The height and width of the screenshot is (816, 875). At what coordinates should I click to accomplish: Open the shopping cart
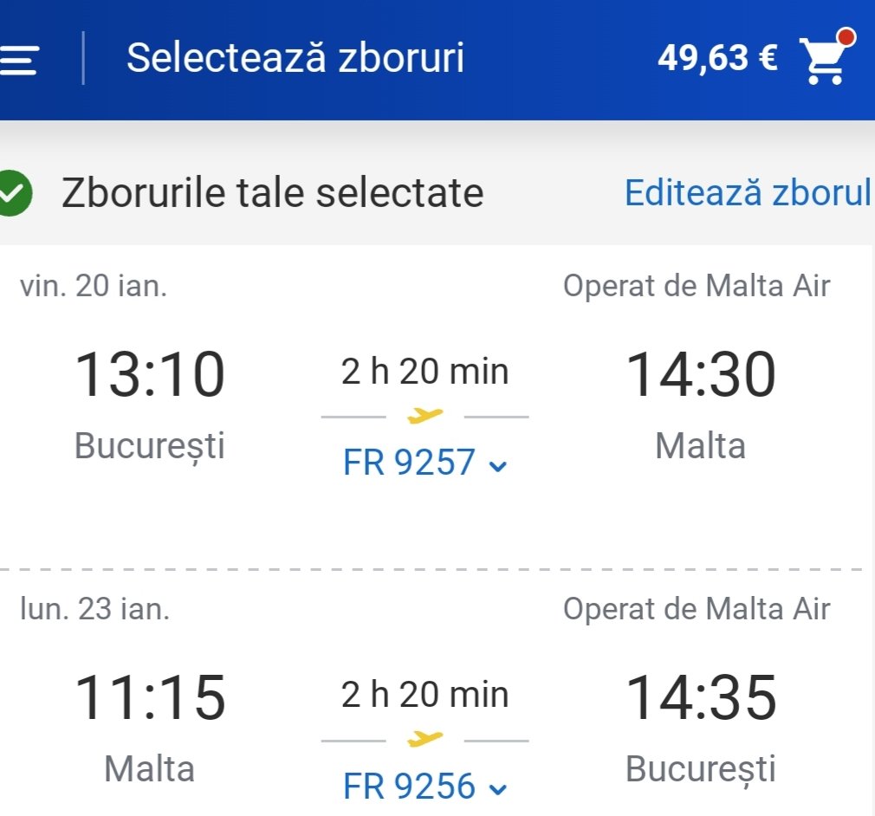(823, 62)
